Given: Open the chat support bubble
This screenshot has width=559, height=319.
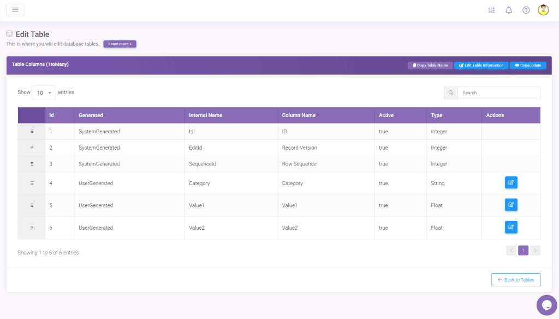Looking at the screenshot, I should pyautogui.click(x=546, y=305).
